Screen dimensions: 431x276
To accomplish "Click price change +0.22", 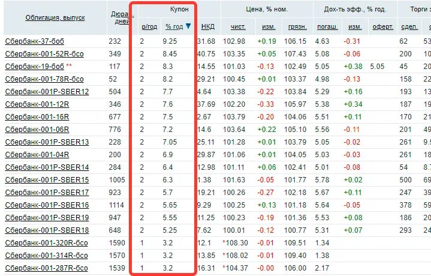I will click(x=267, y=130).
